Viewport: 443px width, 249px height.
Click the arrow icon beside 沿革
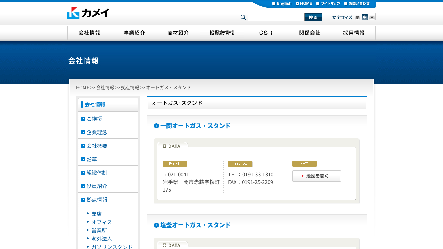tap(83, 159)
